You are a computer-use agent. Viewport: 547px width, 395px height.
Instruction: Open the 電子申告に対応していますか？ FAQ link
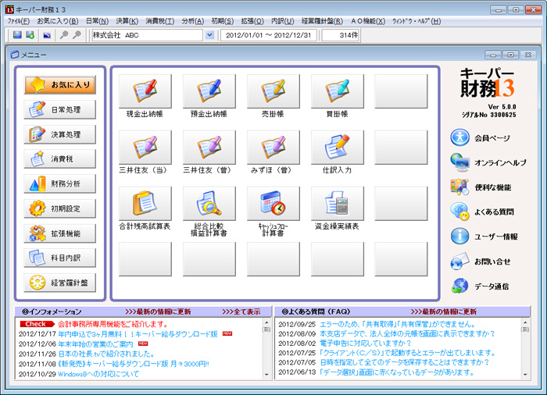tap(366, 343)
